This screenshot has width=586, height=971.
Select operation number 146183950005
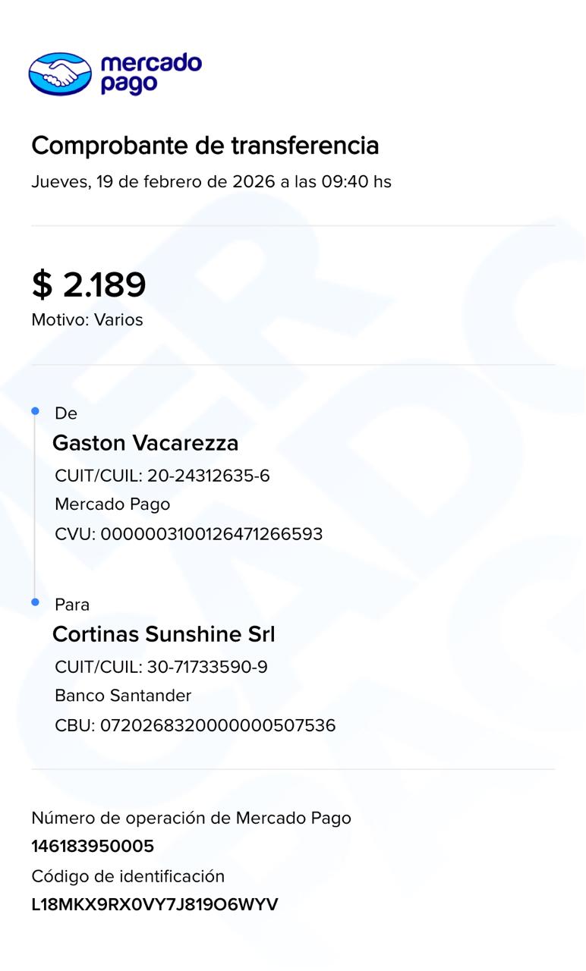[x=93, y=847]
